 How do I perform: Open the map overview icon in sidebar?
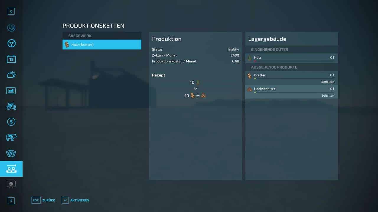click(11, 28)
